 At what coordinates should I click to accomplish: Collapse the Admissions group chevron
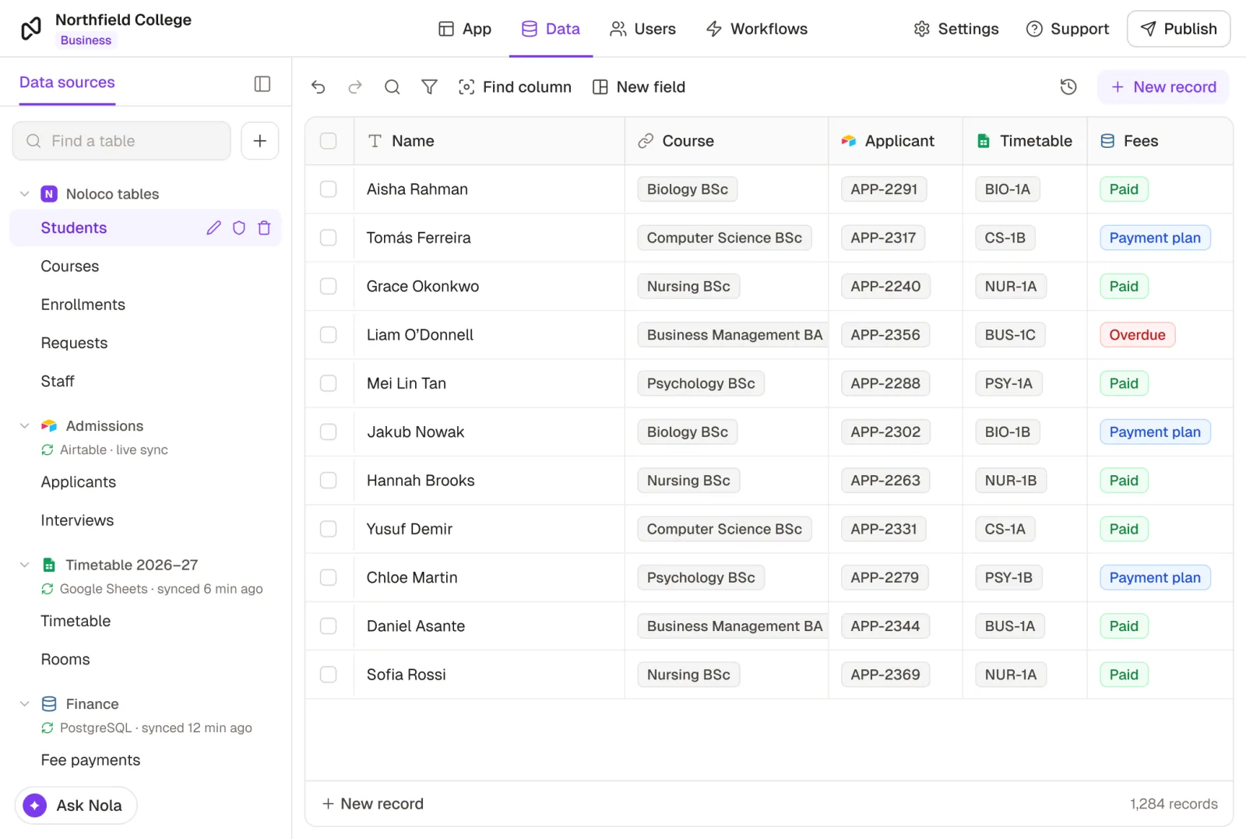coord(25,426)
